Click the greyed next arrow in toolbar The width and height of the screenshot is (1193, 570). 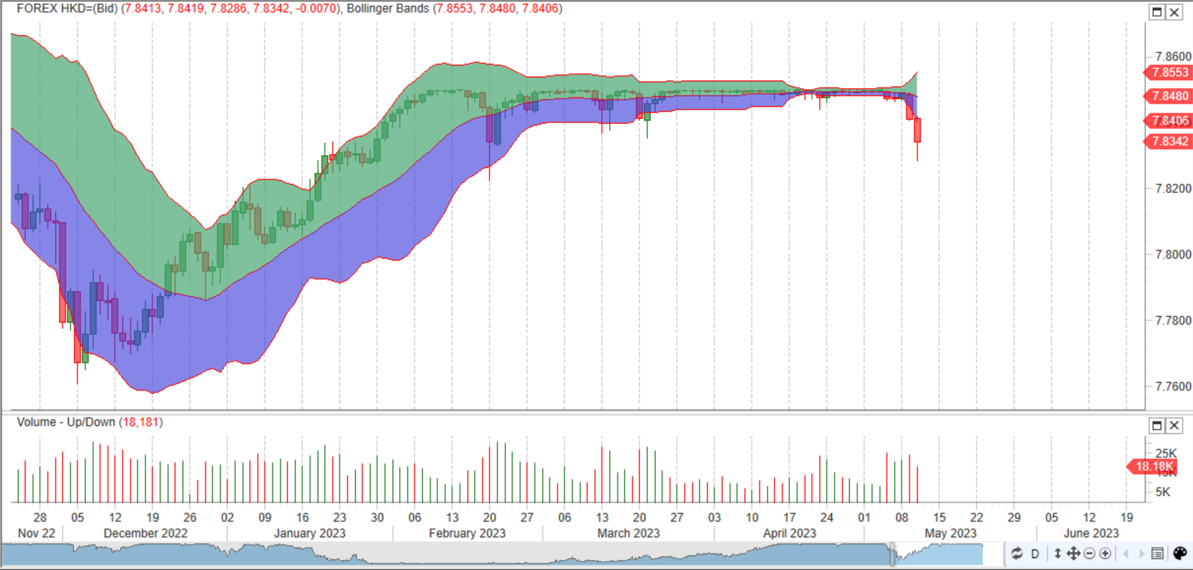pos(1141,554)
